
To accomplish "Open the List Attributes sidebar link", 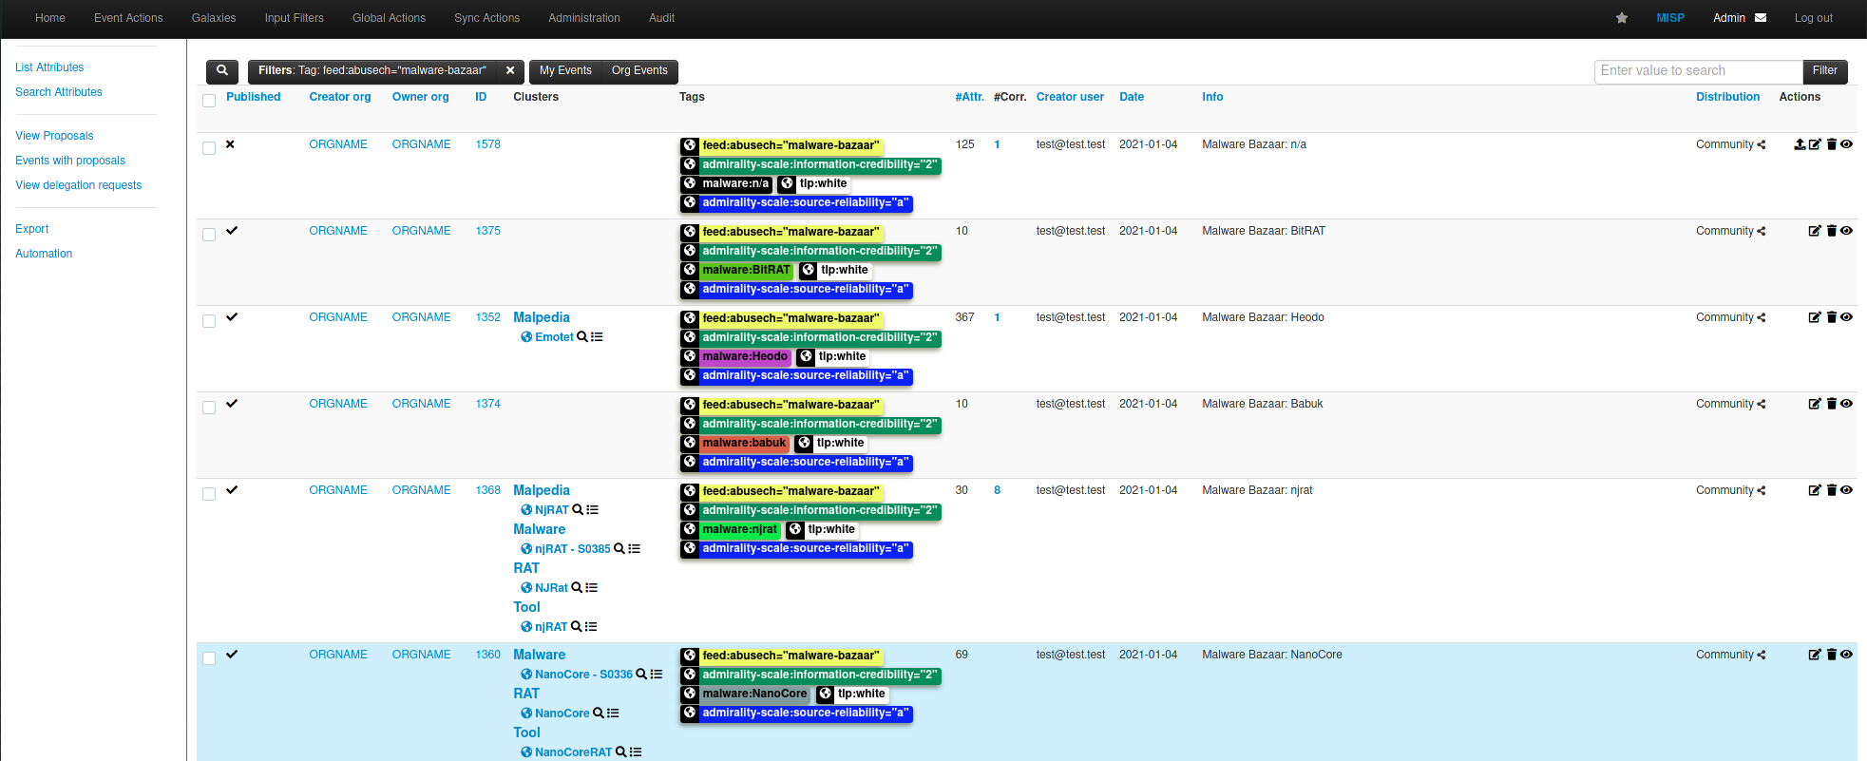I will click(49, 67).
